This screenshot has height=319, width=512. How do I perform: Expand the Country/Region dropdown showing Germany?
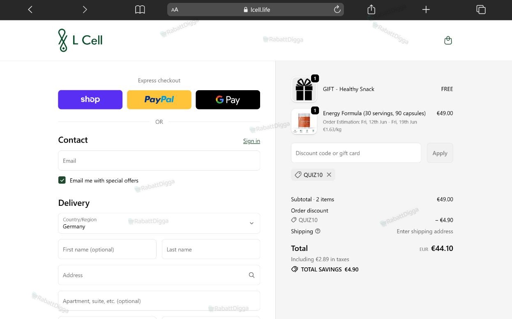coord(159,223)
